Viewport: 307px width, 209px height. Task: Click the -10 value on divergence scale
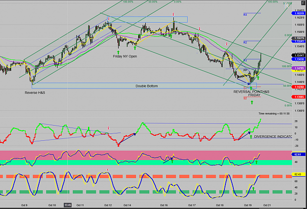click(296, 140)
